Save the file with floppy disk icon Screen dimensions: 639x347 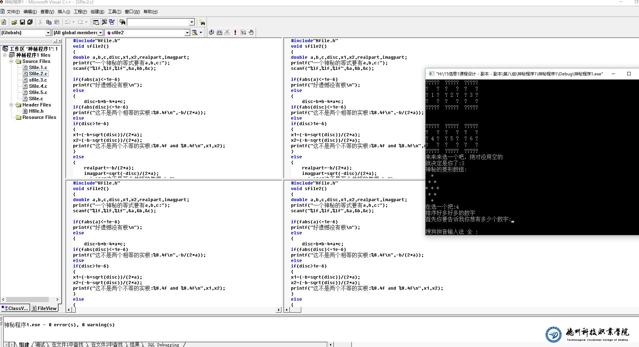(x=22, y=22)
